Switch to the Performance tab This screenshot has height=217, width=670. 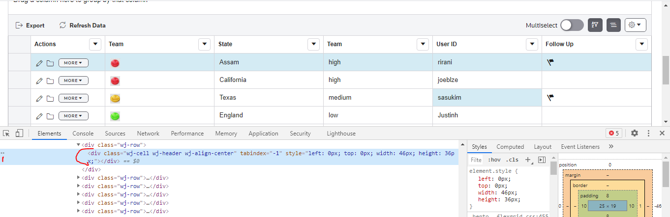pyautogui.click(x=187, y=134)
